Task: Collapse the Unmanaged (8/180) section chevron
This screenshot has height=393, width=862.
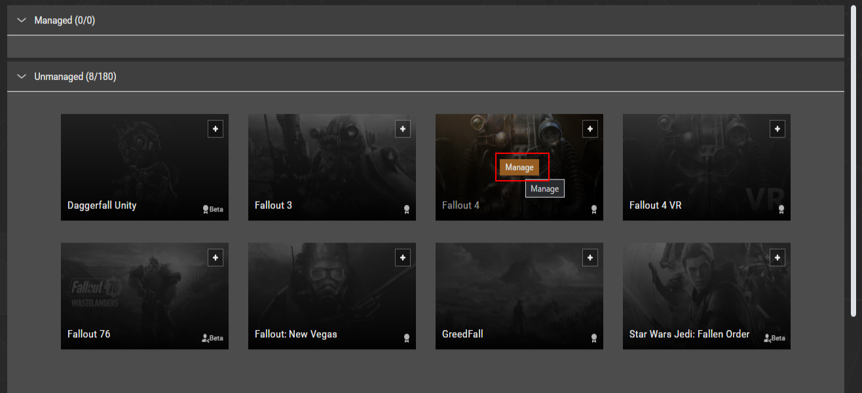Action: coord(21,77)
